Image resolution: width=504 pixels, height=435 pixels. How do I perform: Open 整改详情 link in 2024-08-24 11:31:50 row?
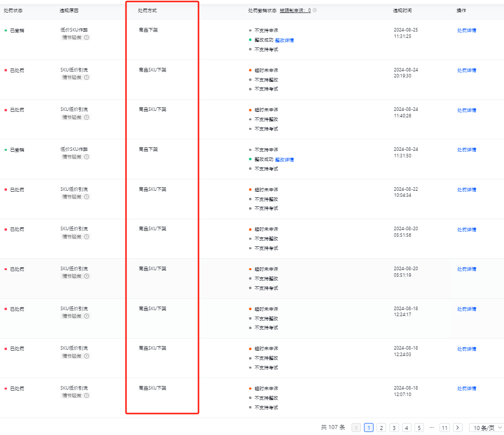pyautogui.click(x=284, y=159)
